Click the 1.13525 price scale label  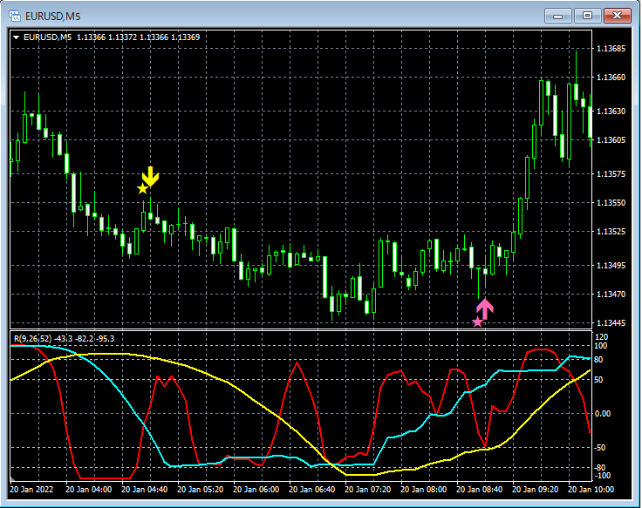click(x=611, y=232)
